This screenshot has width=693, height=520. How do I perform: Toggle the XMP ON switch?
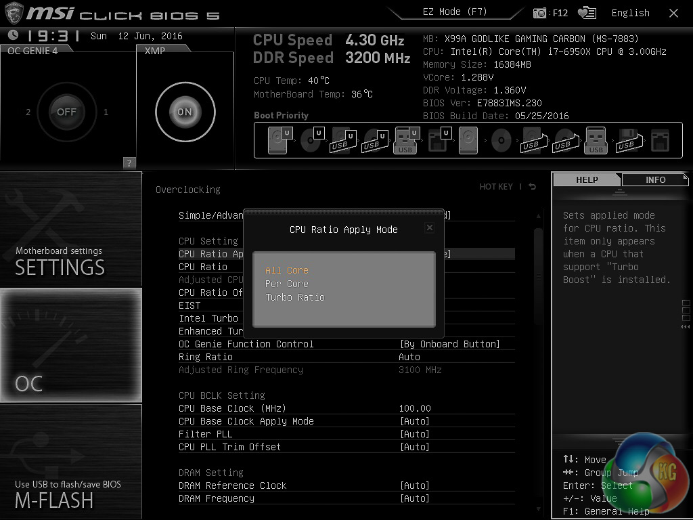tap(185, 112)
